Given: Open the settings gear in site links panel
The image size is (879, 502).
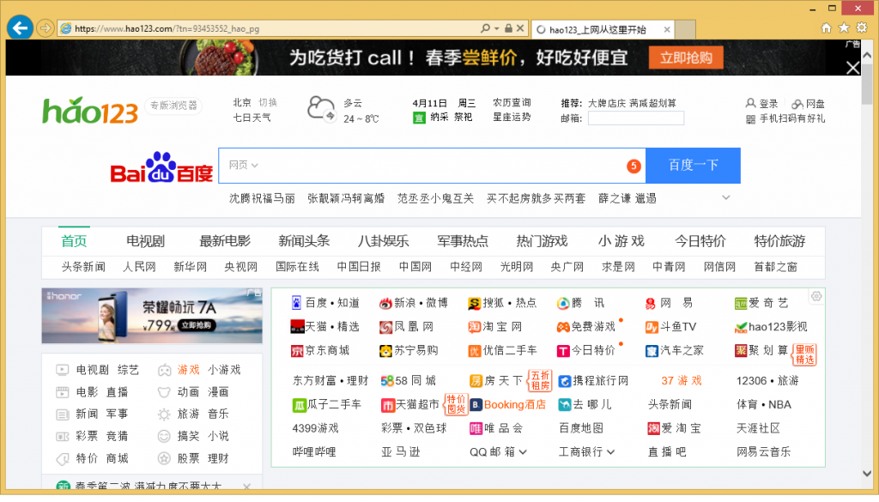Looking at the screenshot, I should (815, 296).
